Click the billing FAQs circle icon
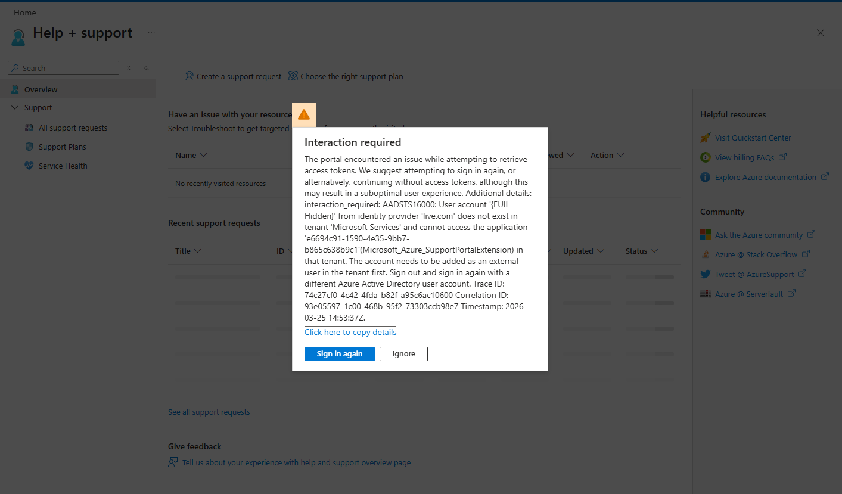 [706, 157]
